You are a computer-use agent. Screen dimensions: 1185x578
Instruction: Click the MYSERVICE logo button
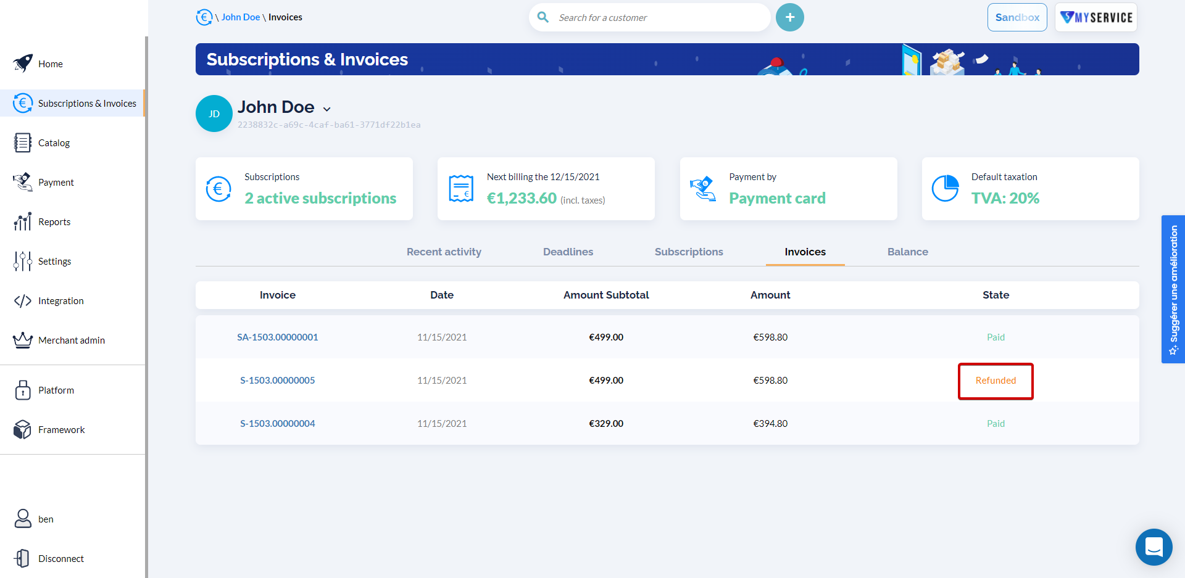pos(1096,17)
